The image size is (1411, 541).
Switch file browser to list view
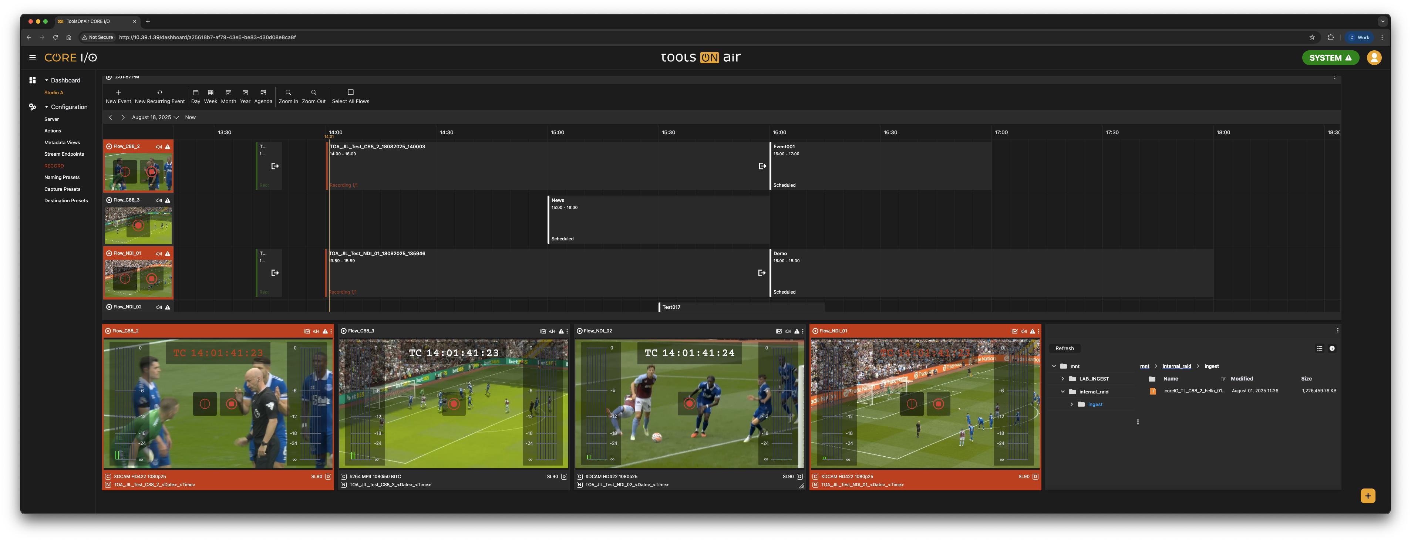(x=1320, y=348)
